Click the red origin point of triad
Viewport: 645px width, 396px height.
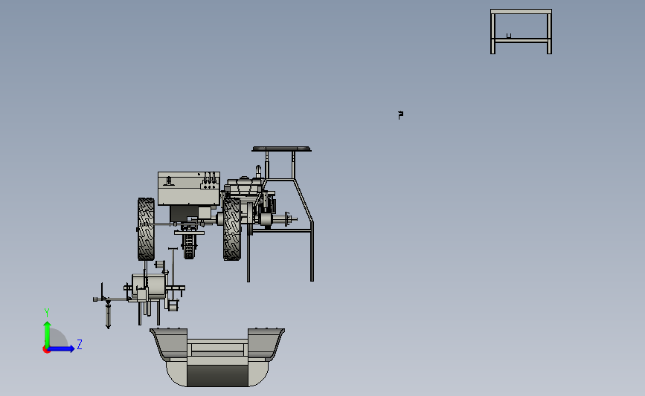(x=46, y=350)
